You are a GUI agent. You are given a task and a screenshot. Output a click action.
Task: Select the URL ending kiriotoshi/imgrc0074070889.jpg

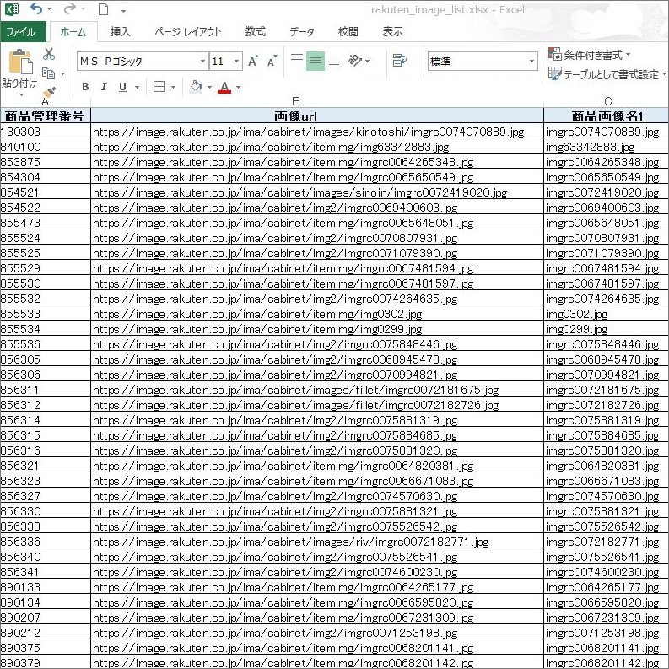click(317, 132)
